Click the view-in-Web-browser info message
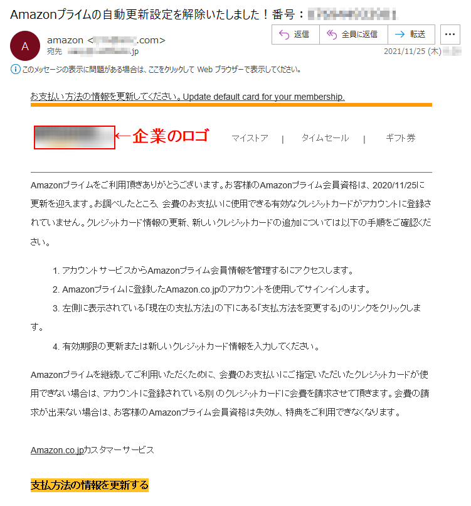This screenshot has height=506, width=471. [162, 70]
